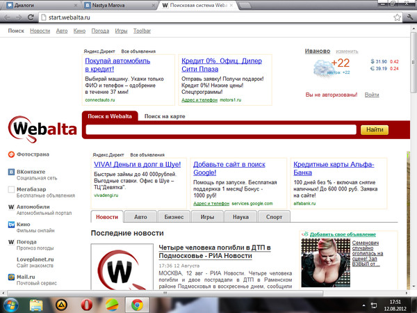Click изменить to change city

(347, 51)
